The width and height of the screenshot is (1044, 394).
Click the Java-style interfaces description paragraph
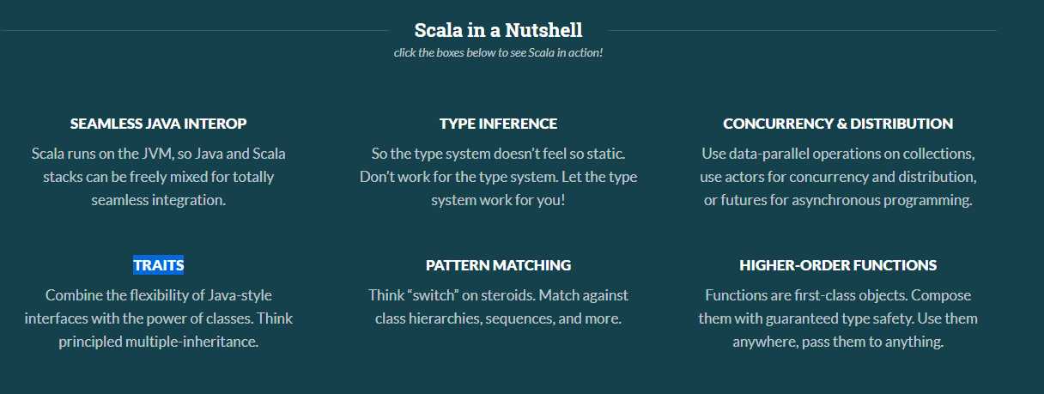(159, 318)
